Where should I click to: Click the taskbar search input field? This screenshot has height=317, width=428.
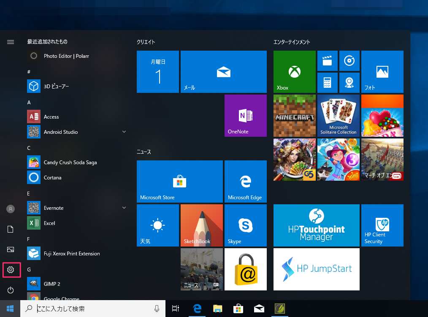[x=93, y=309]
